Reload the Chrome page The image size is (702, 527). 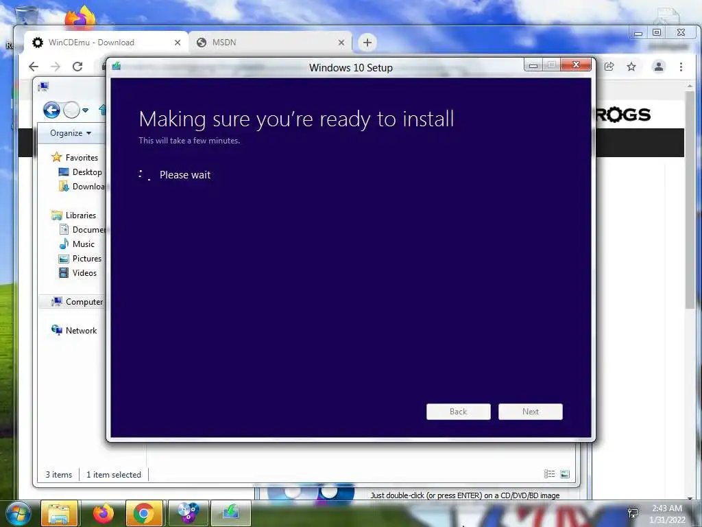77,67
